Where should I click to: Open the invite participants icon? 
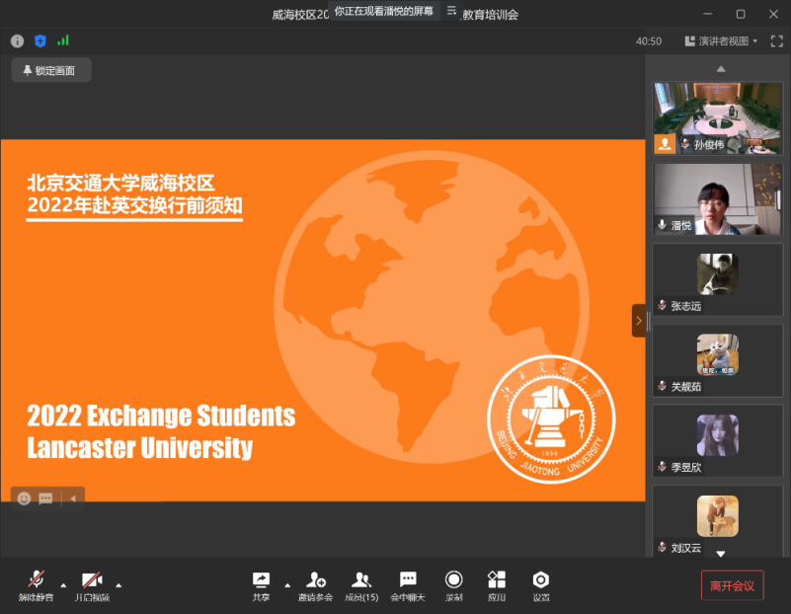point(315,580)
